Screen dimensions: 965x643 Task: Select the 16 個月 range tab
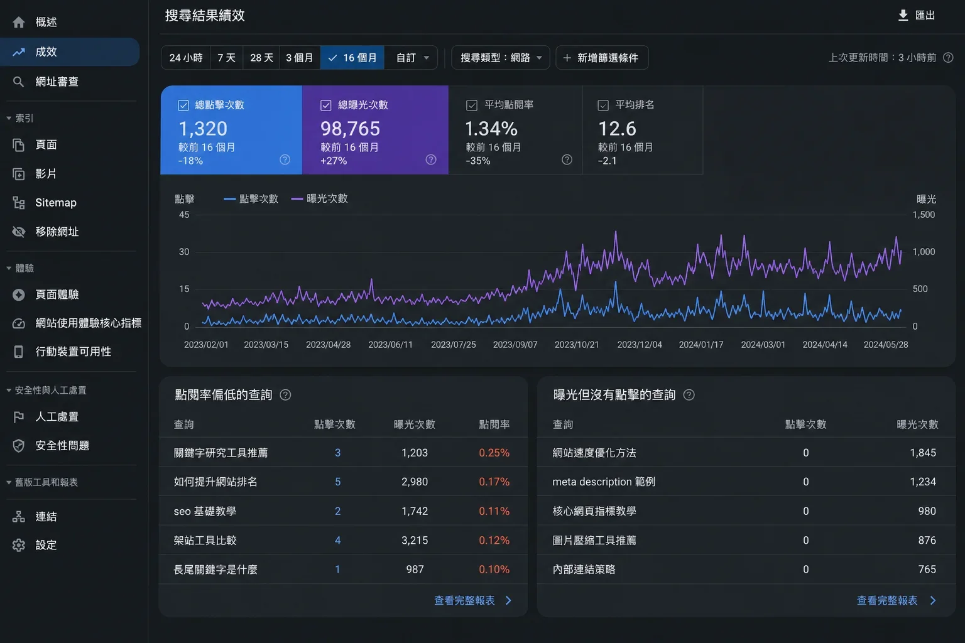point(352,58)
